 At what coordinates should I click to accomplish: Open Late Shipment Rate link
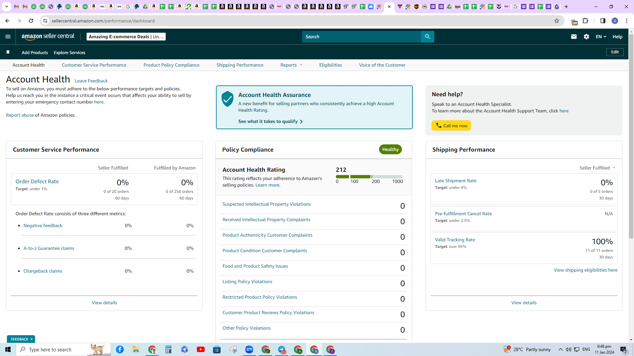pyautogui.click(x=456, y=181)
